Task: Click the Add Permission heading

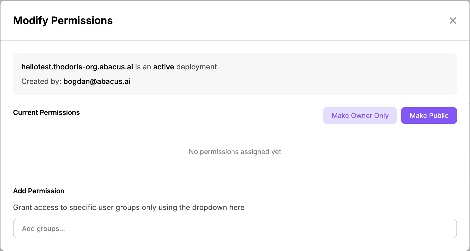Action: 39,191
